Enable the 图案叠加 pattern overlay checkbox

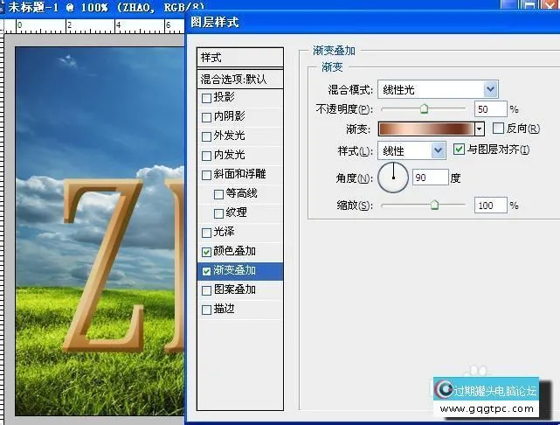(206, 290)
